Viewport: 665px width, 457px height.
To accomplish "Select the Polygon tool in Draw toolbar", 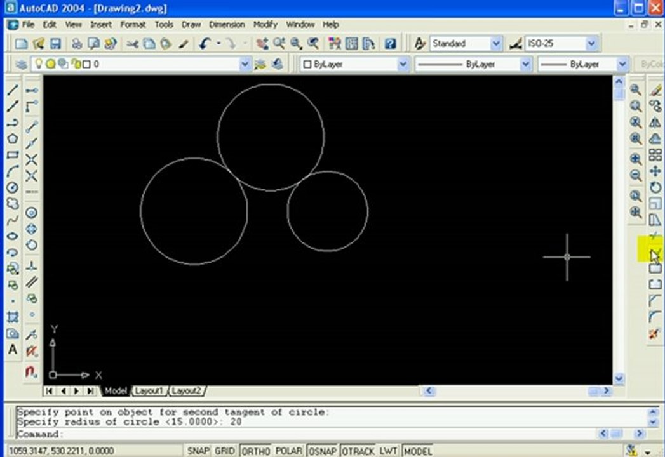I will coord(12,138).
